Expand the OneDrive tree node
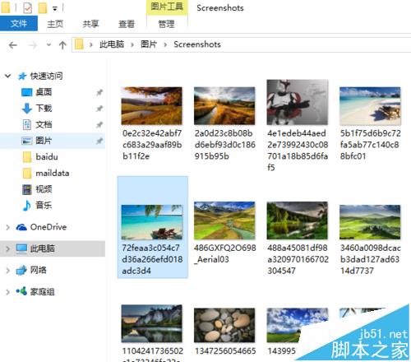Image resolution: width=411 pixels, height=362 pixels. [8, 227]
